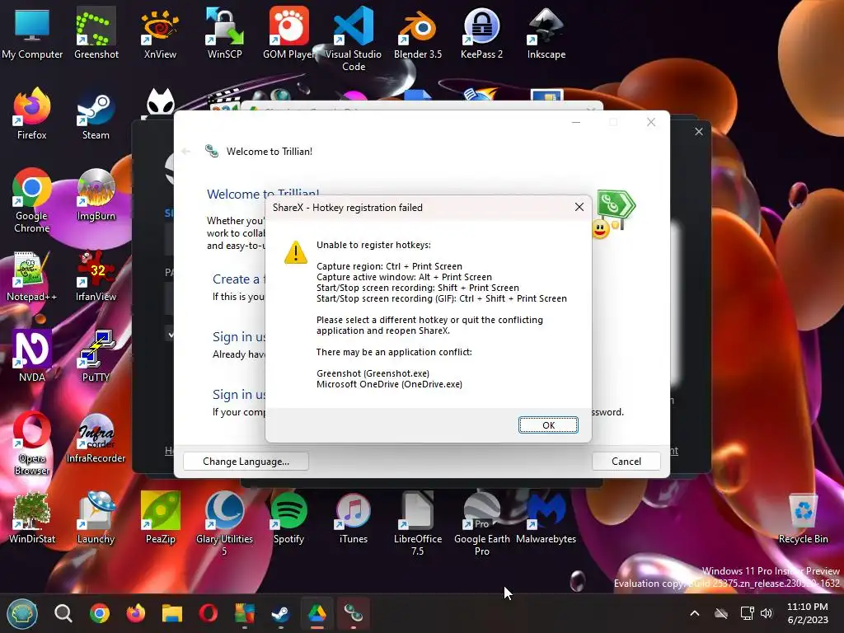
Task: Open the Spotify desktop shortcut
Action: pos(288,518)
